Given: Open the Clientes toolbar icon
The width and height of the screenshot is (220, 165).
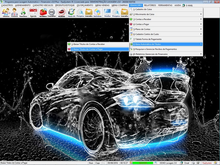Looking at the screenshot, I should pyautogui.click(x=6, y=13).
